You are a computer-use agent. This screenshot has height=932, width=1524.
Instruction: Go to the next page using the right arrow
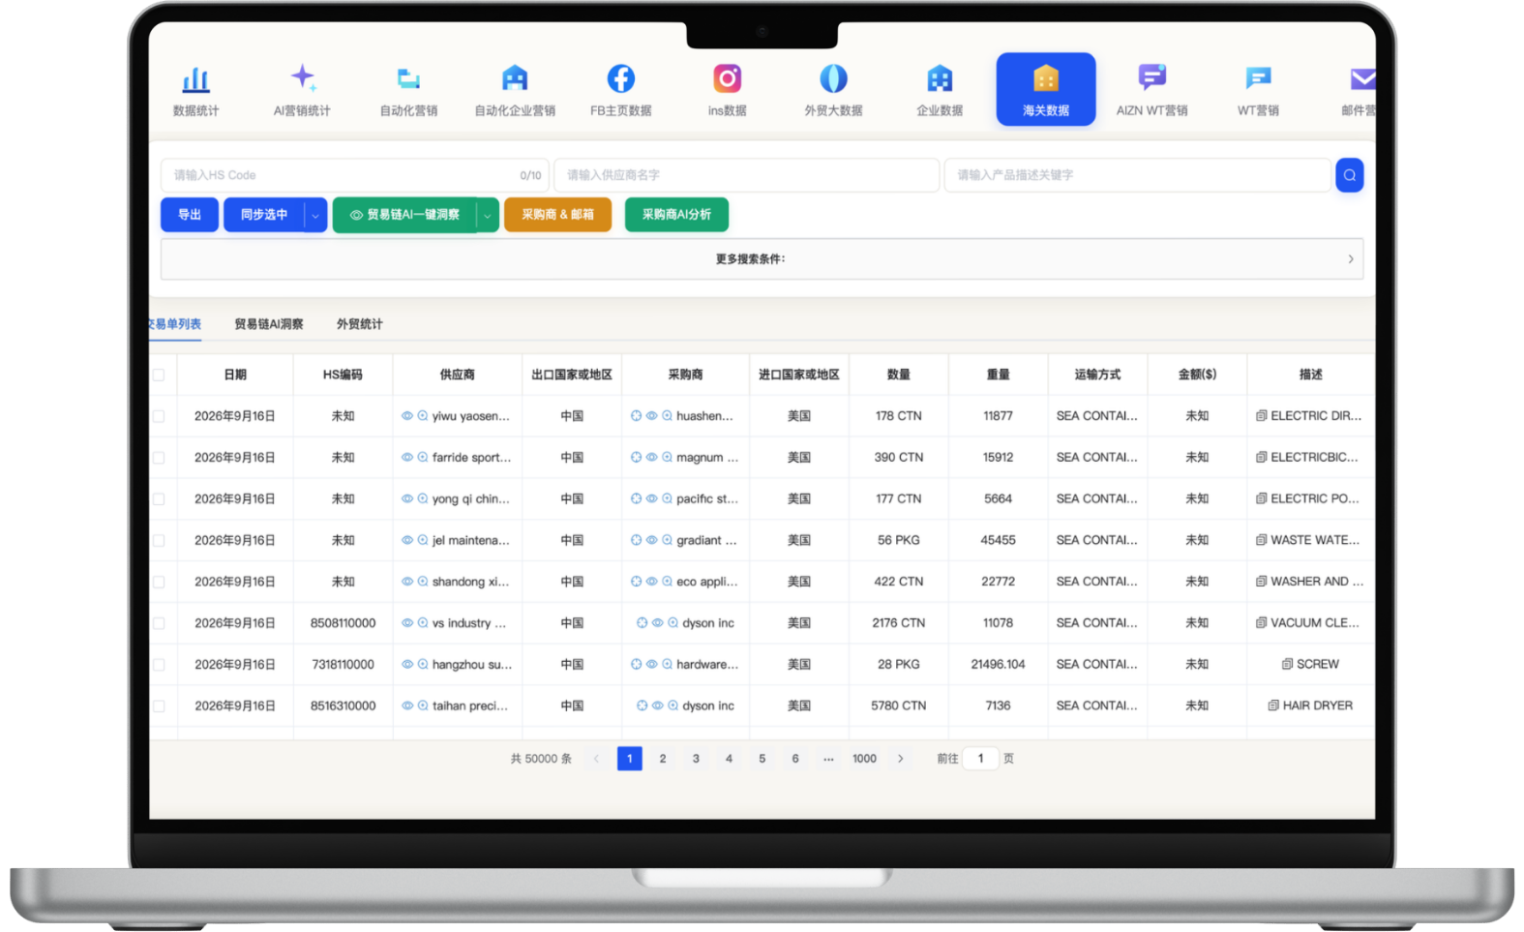tap(901, 759)
